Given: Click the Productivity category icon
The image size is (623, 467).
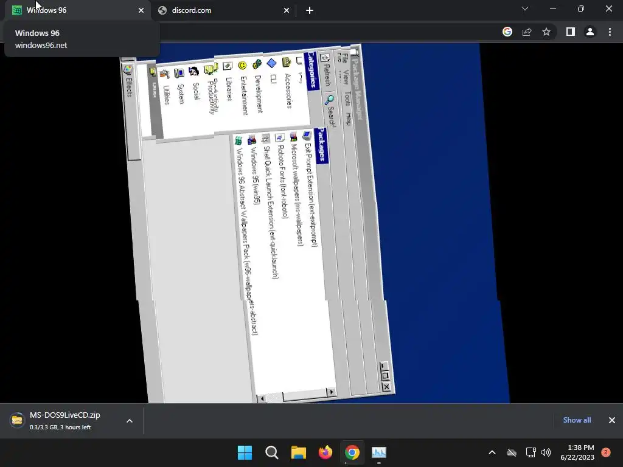Looking at the screenshot, I should tap(211, 69).
